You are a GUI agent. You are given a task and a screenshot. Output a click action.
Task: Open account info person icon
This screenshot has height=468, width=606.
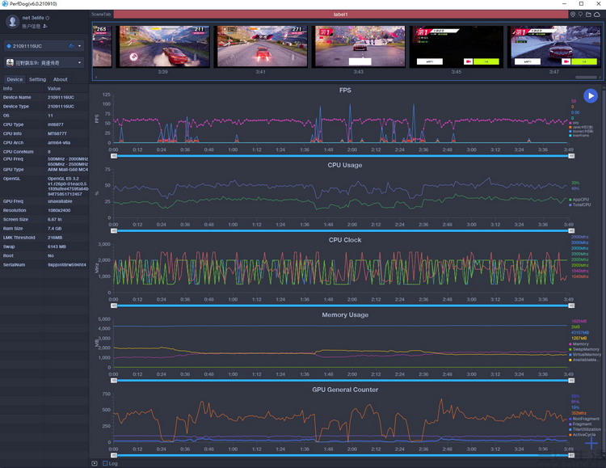click(x=44, y=26)
